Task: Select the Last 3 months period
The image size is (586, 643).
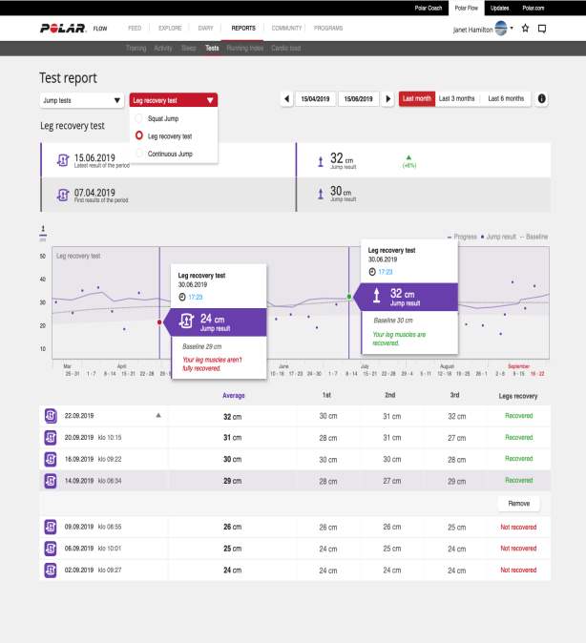Action: (x=457, y=98)
